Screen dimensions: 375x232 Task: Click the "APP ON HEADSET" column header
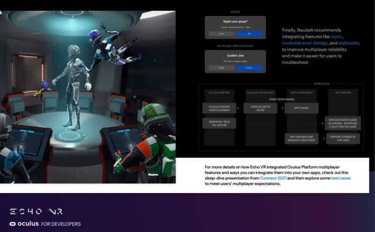[301, 92]
